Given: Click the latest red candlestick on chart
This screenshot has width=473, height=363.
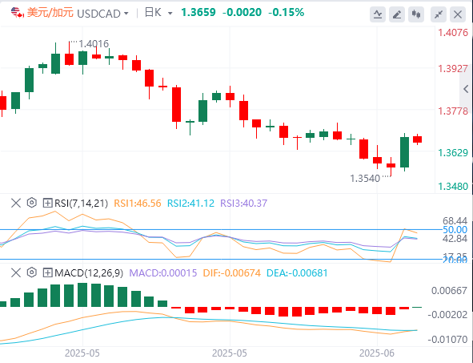Looking at the screenshot, I should [x=418, y=139].
